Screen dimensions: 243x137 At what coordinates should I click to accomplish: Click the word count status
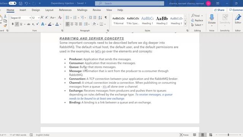(18, 135)
